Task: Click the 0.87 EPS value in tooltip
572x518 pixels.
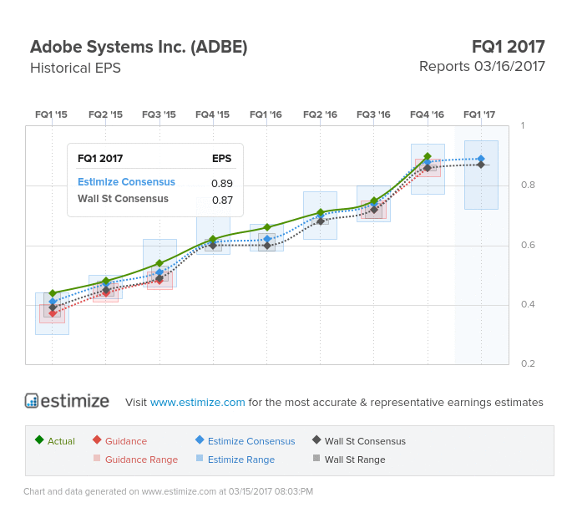Action: tap(222, 200)
